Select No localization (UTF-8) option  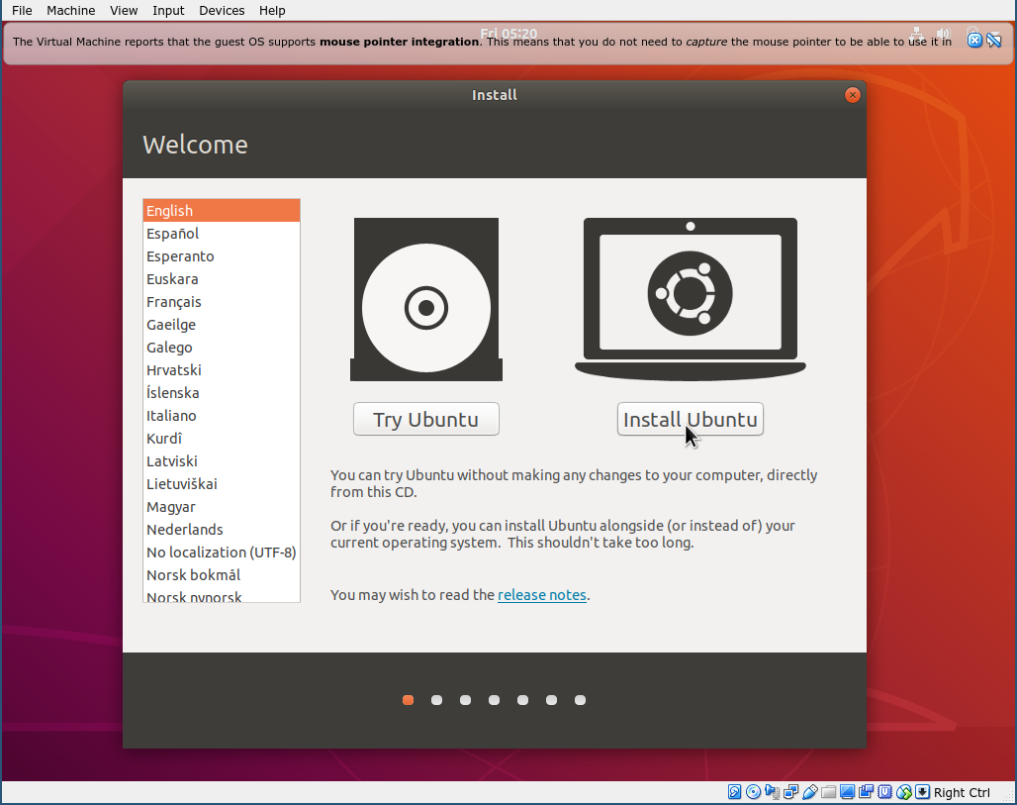tap(222, 552)
